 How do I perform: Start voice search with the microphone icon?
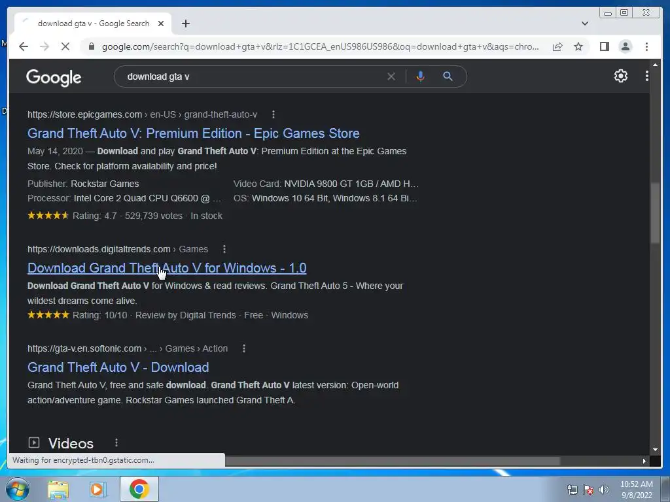(x=420, y=76)
